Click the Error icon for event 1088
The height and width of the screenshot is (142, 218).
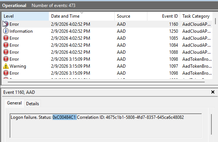pos(6,52)
